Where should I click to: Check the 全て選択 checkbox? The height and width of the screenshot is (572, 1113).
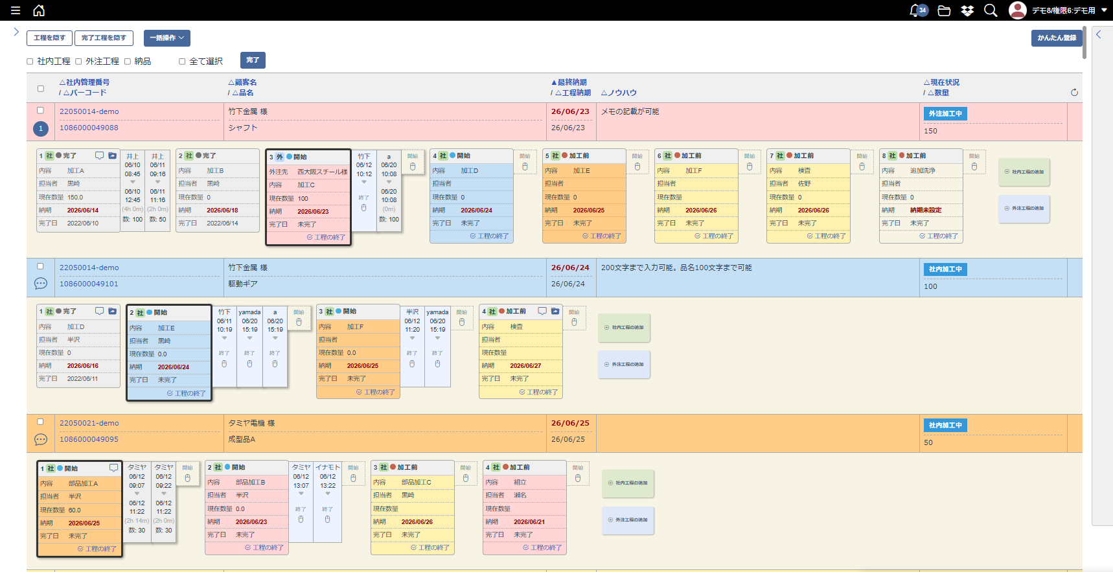point(182,62)
